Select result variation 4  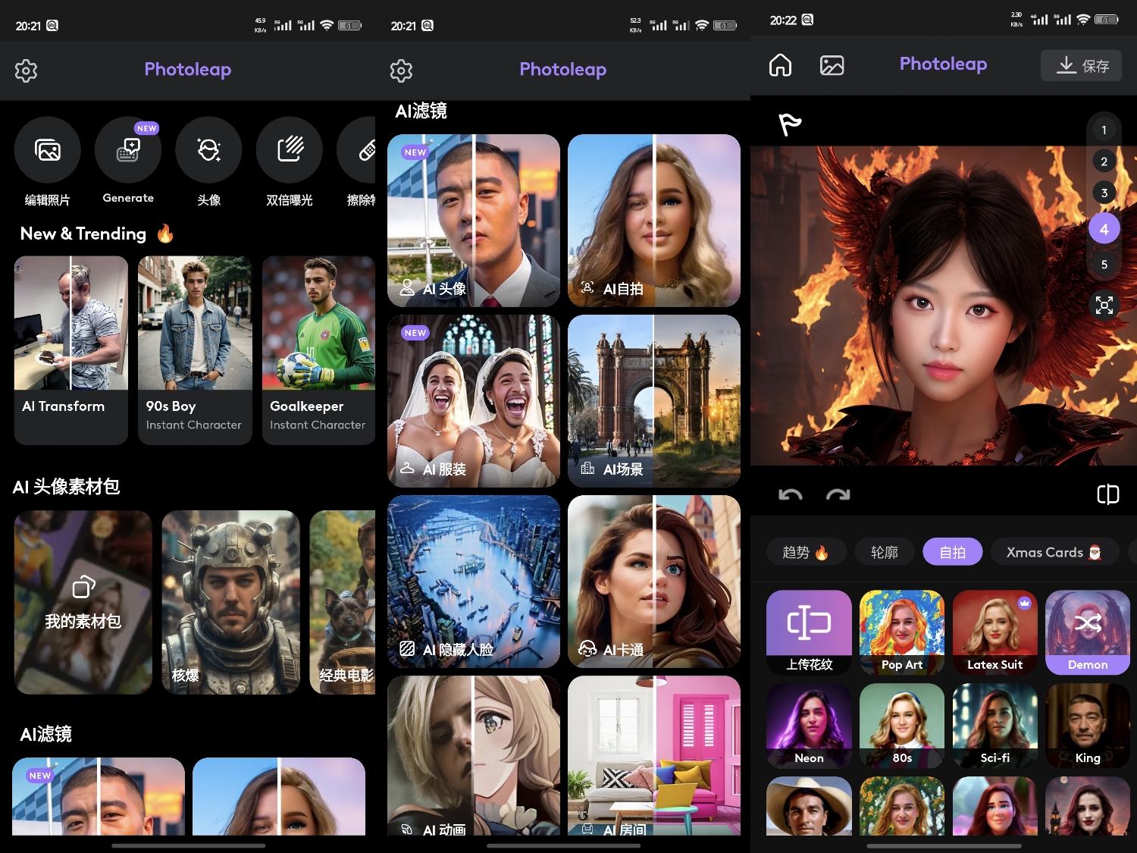click(1104, 229)
